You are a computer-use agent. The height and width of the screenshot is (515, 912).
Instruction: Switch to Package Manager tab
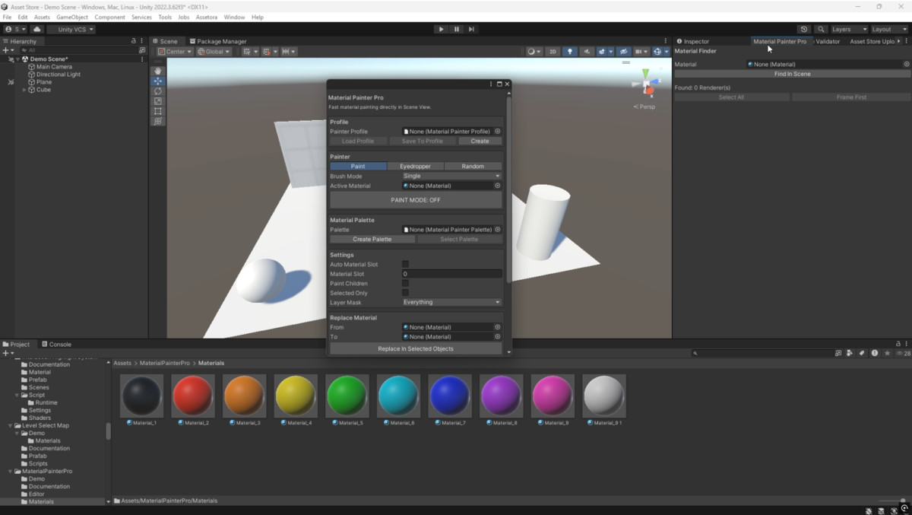[x=218, y=41]
